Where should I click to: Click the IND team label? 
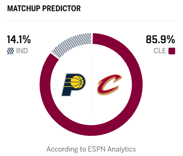tap(22, 51)
